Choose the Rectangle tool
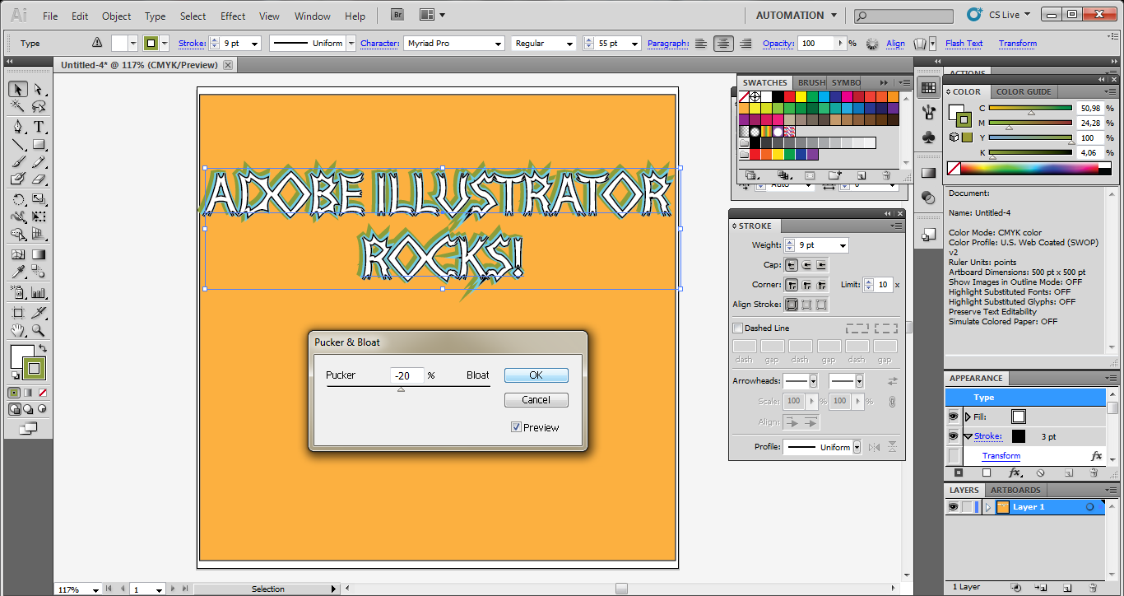The width and height of the screenshot is (1124, 596). point(38,144)
